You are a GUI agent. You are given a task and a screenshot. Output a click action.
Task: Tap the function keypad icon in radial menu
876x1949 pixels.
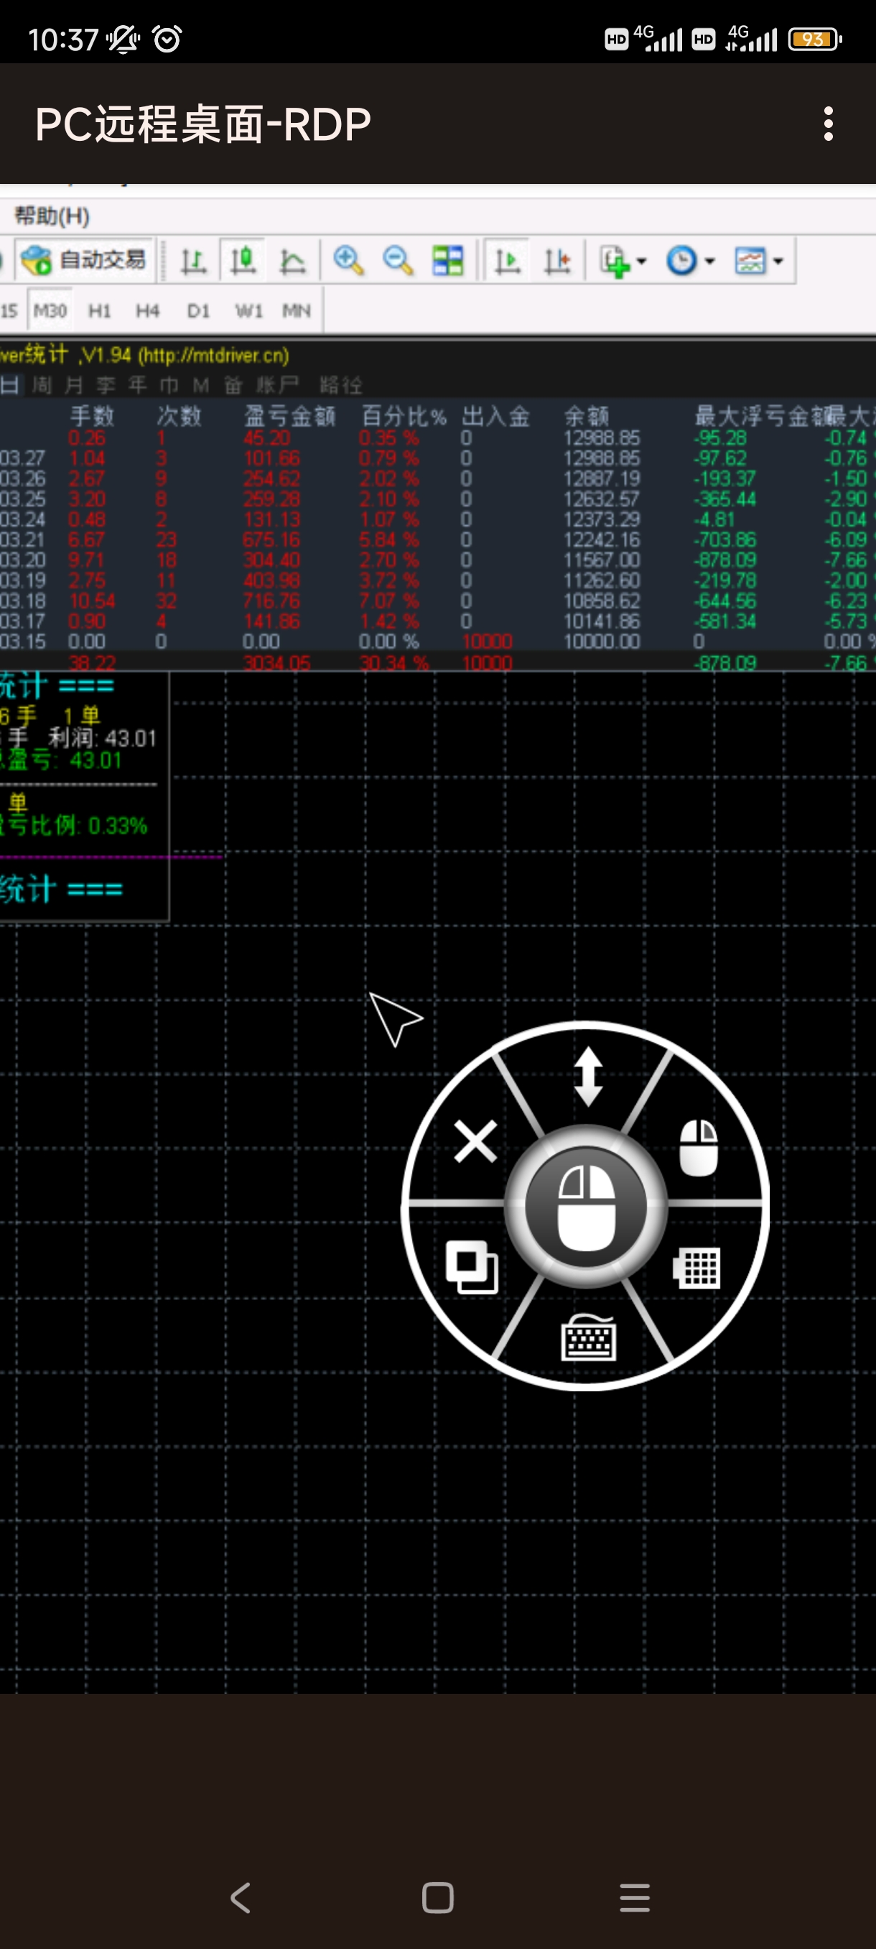pyautogui.click(x=697, y=1269)
